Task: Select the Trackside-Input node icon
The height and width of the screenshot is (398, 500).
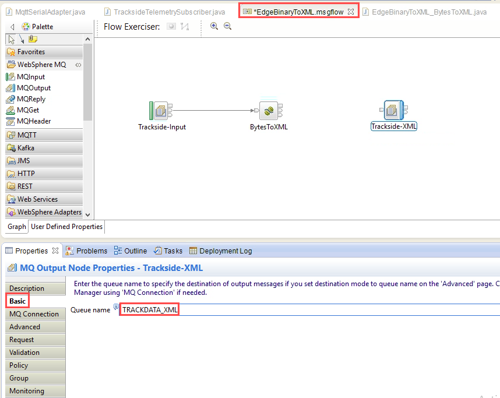Action: coord(161,111)
